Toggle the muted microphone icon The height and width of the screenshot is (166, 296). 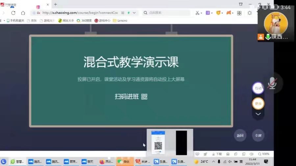(x=272, y=84)
